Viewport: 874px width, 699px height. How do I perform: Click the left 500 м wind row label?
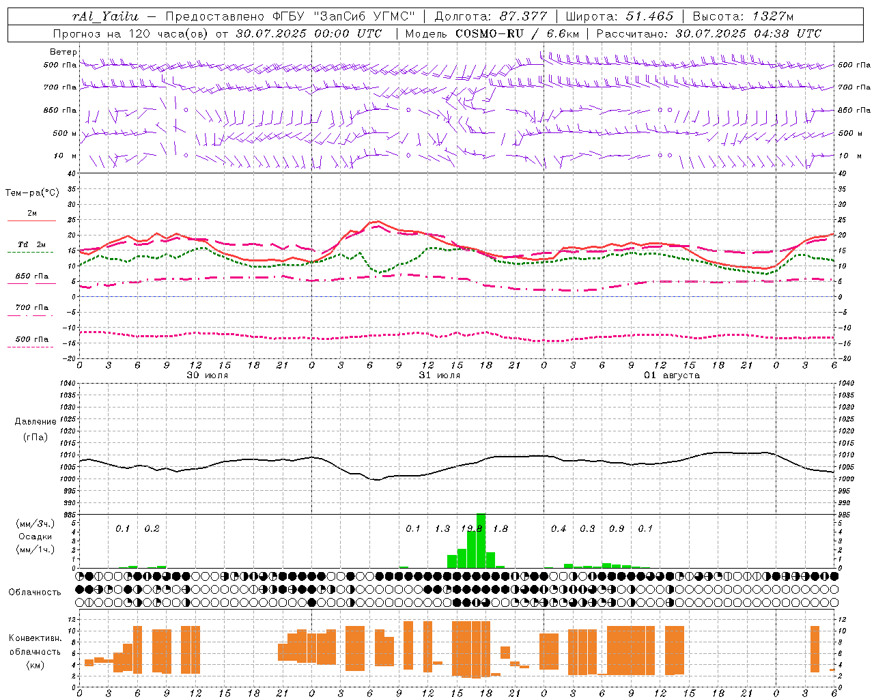coord(65,133)
